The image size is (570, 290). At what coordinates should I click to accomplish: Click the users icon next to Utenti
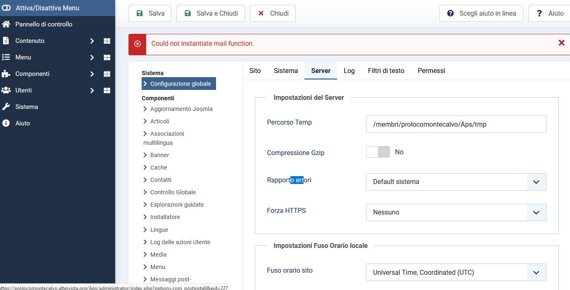pyautogui.click(x=6, y=90)
